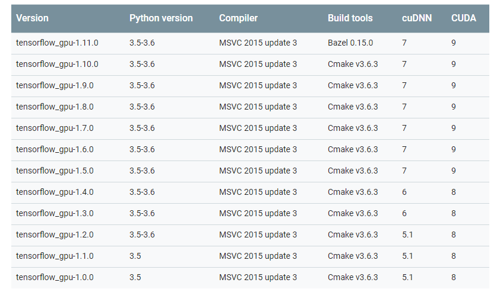Select tensorflow_gpu-1.6.0 in the table
Viewport: 500px width, 289px height.
(x=55, y=149)
